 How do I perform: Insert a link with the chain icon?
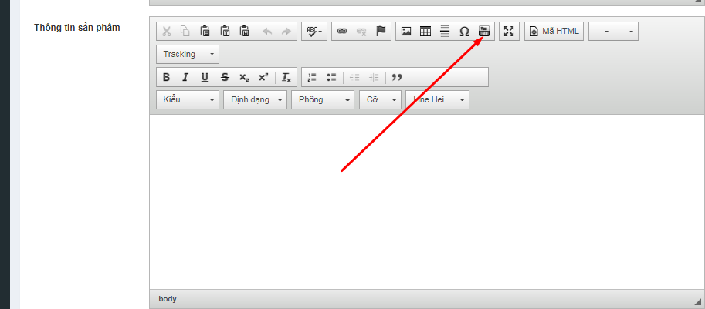tap(342, 32)
